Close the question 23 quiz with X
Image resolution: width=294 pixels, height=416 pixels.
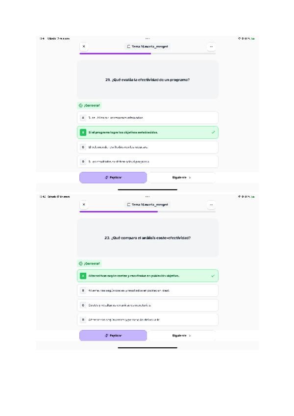click(x=84, y=205)
